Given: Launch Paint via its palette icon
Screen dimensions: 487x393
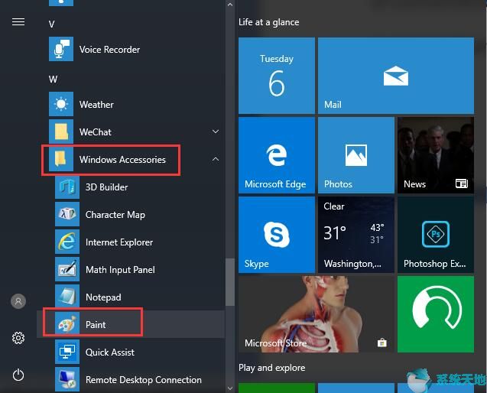Looking at the screenshot, I should point(67,324).
